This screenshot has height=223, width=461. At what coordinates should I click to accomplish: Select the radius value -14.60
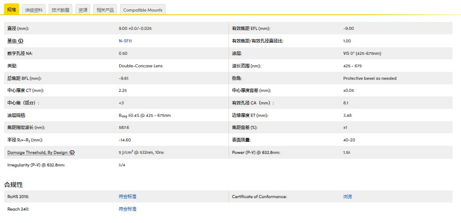click(125, 140)
